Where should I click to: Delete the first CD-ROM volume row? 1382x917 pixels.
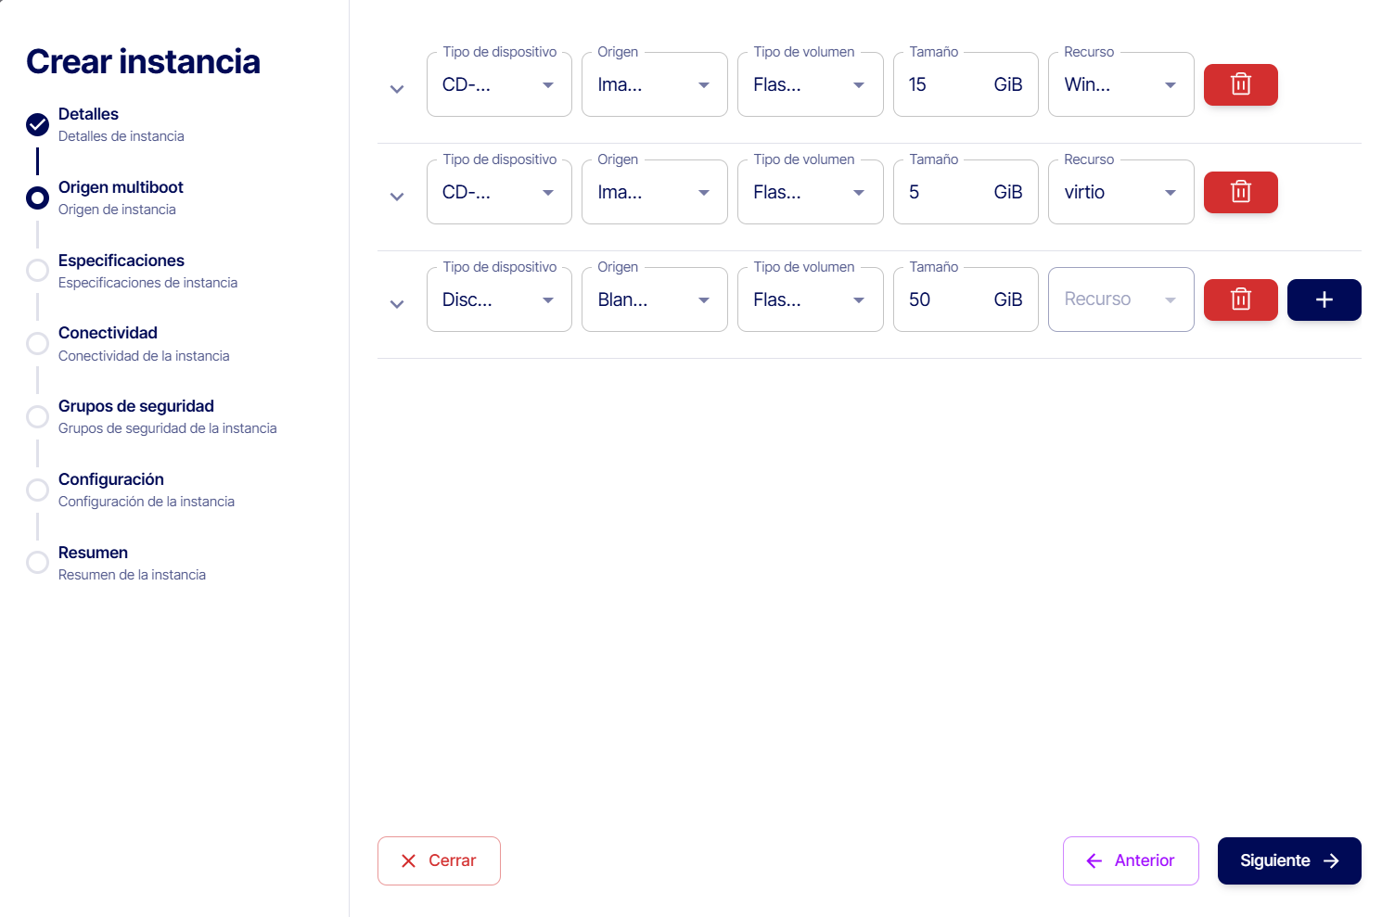pyautogui.click(x=1240, y=84)
